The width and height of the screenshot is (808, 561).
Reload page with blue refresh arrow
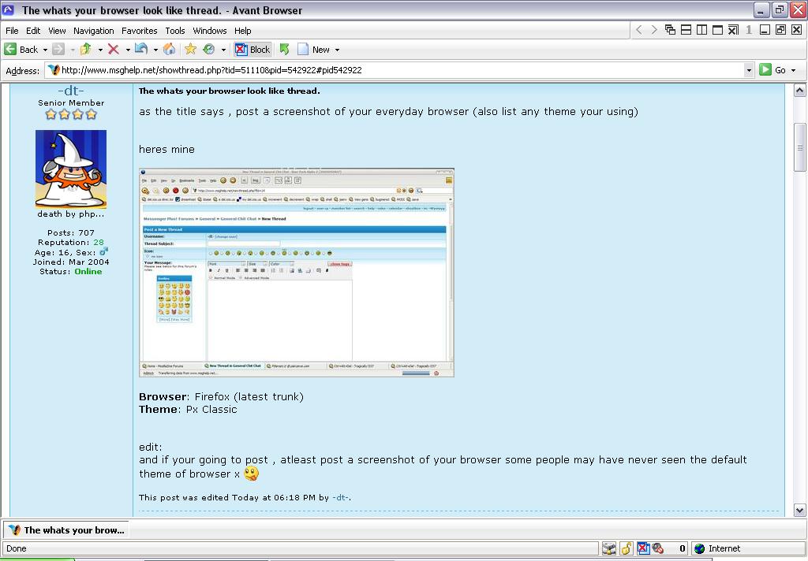pyautogui.click(x=141, y=49)
